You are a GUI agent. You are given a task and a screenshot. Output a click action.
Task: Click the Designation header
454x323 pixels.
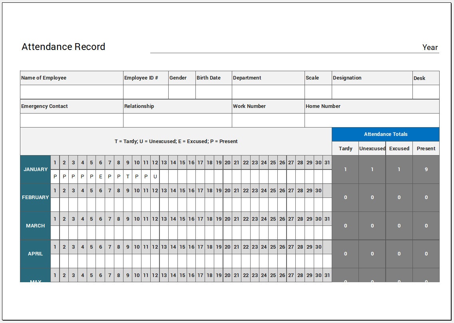coord(372,78)
